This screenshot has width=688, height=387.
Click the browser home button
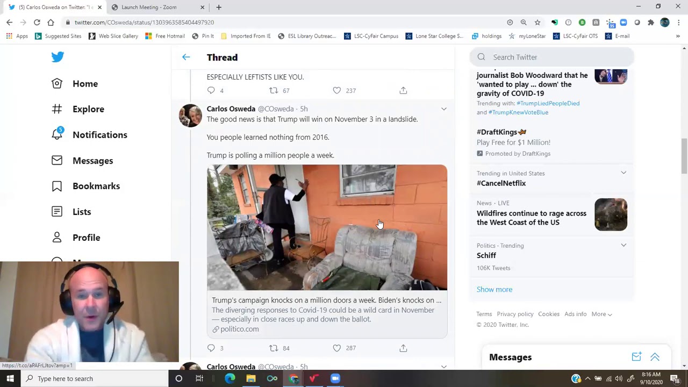(x=51, y=23)
